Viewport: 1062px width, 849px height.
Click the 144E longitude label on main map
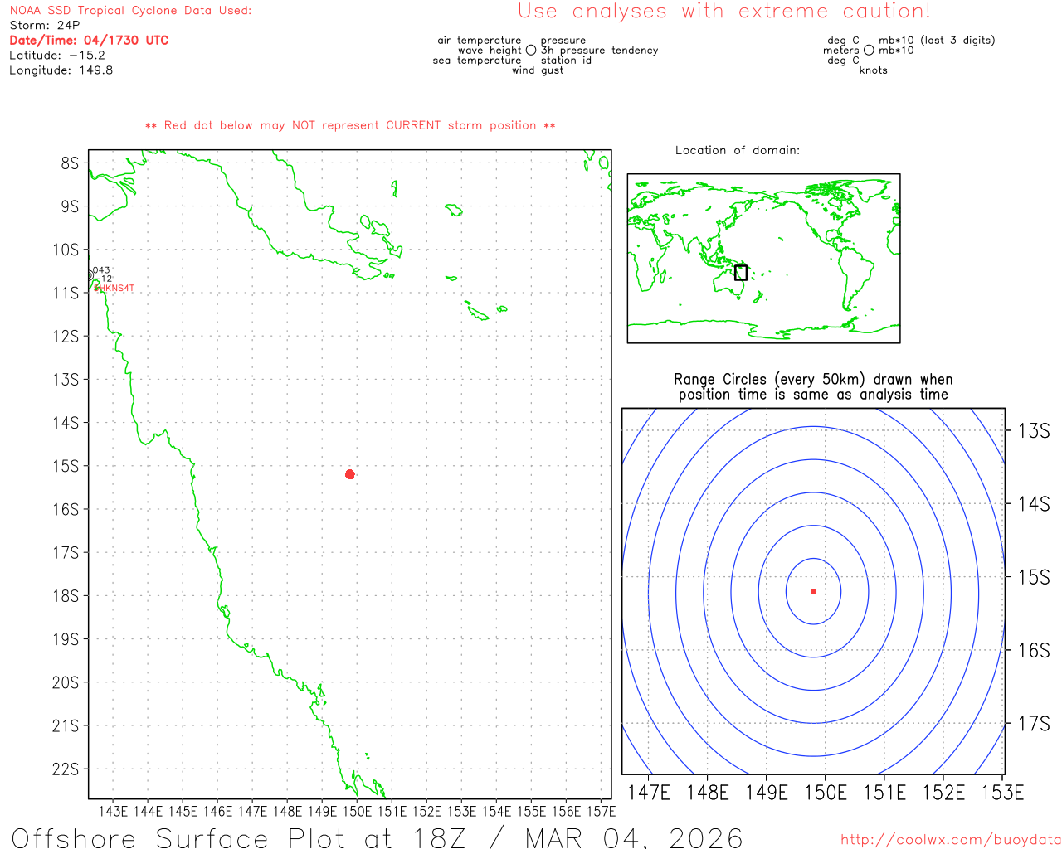[x=149, y=811]
